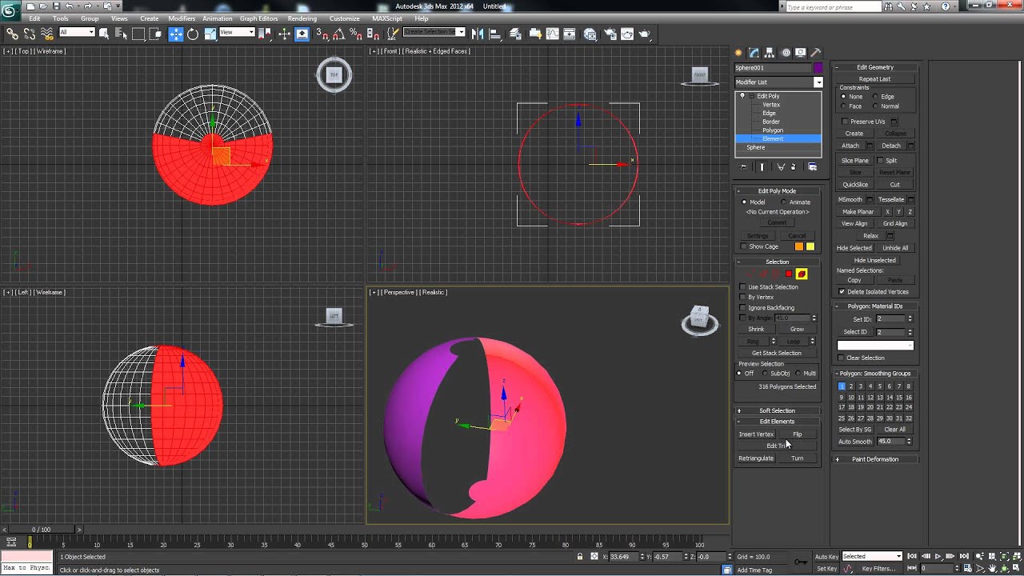Select the Select and Move tool
Image resolution: width=1024 pixels, height=576 pixels.
point(176,34)
